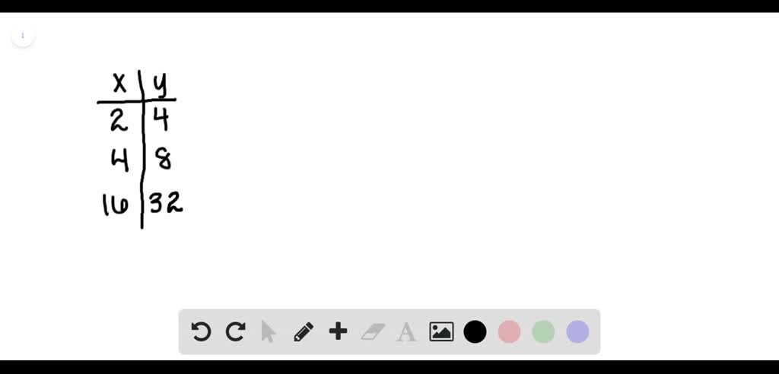779x374 pixels.
Task: Click the handwritten number 16
Action: 116,204
